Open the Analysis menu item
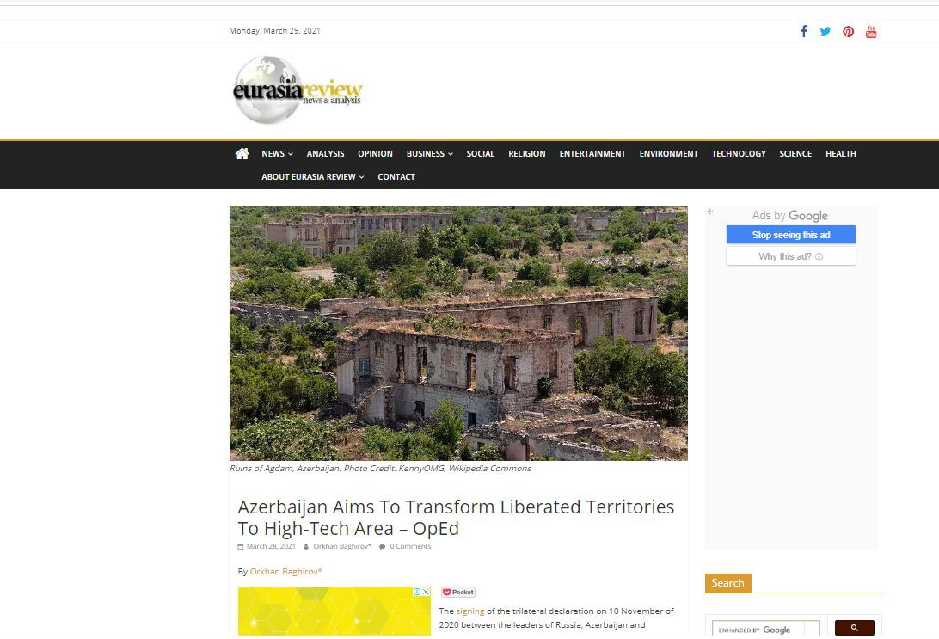The image size is (939, 639). pos(325,153)
